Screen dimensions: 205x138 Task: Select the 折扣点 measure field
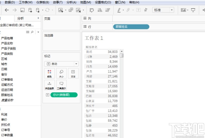pyautogui.click(x=6, y=125)
